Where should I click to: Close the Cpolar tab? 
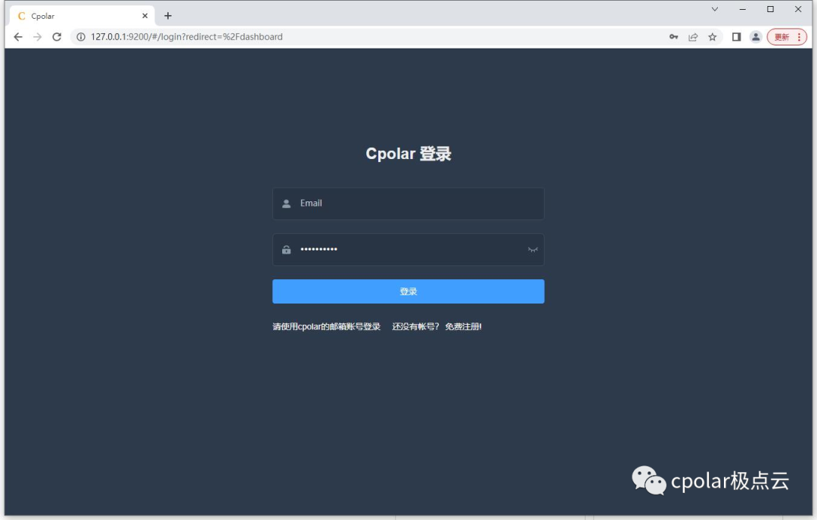coord(144,16)
